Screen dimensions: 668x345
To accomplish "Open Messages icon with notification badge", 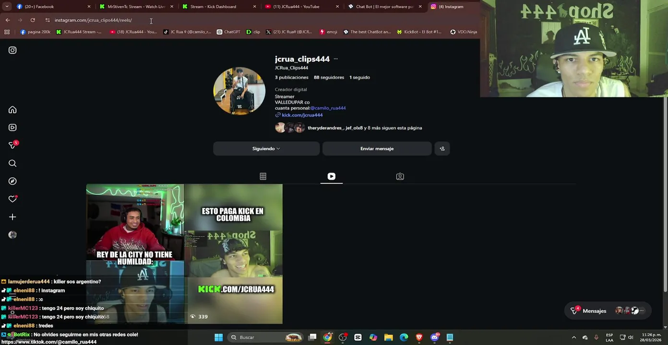I will pyautogui.click(x=13, y=145).
